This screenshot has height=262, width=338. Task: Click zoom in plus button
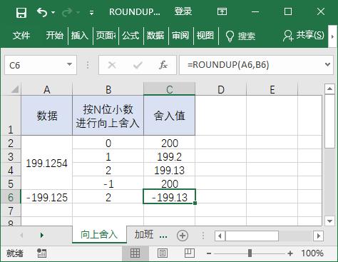pos(290,253)
